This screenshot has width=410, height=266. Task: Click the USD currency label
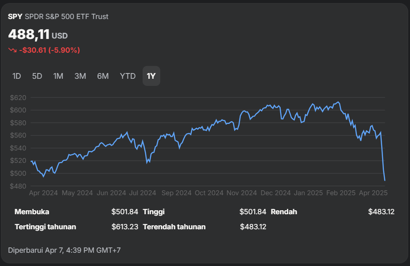60,35
